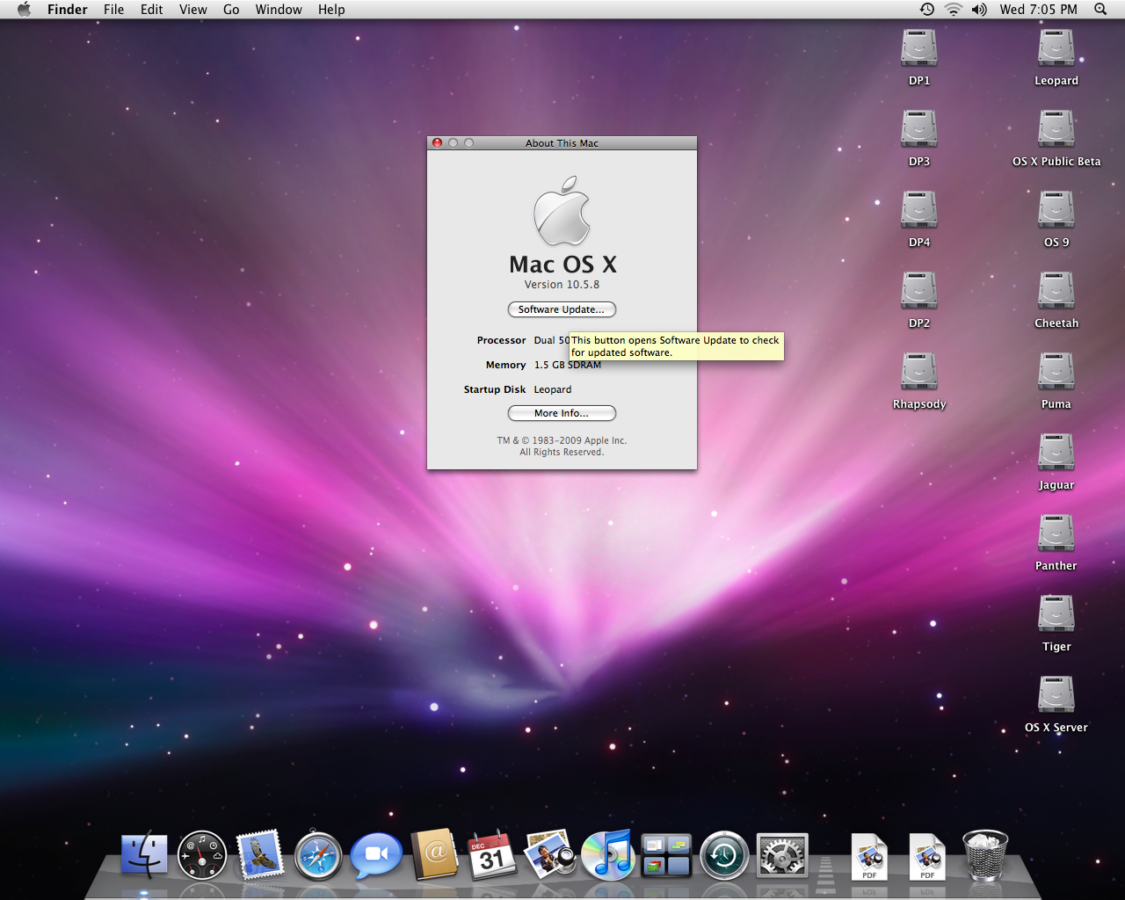This screenshot has width=1125, height=900.
Task: Close the About This Mac window
Action: point(437,143)
